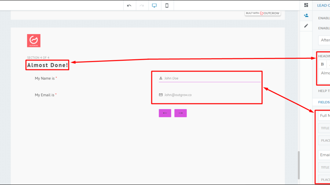Select the pencil edit icon in sidebar

[306, 26]
